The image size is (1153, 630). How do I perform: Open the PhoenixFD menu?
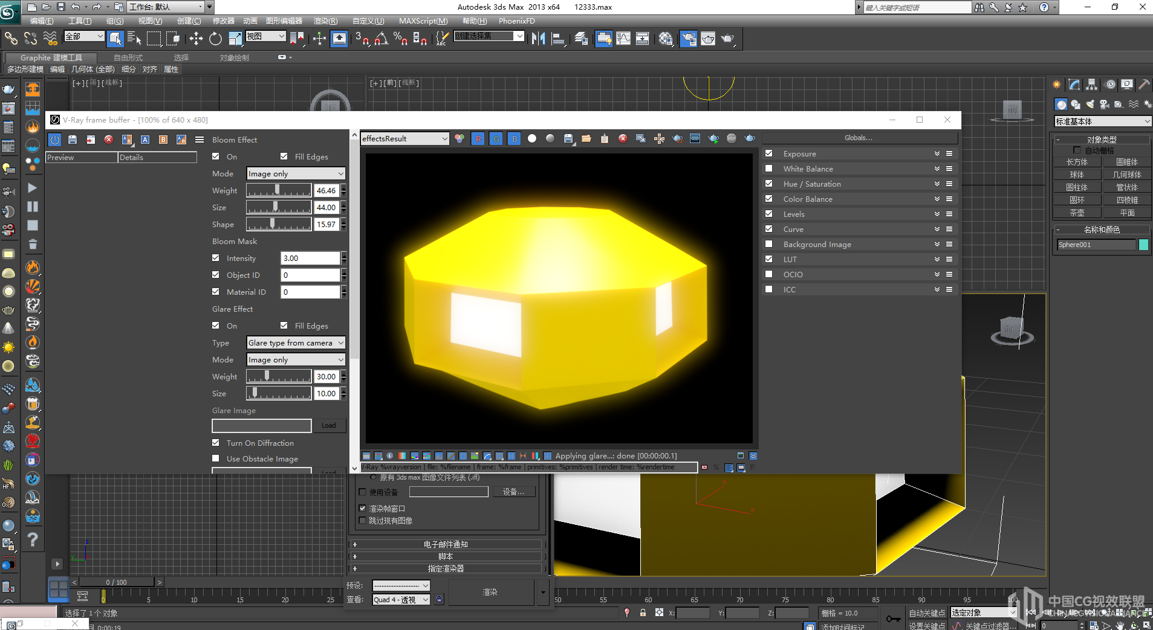click(516, 21)
